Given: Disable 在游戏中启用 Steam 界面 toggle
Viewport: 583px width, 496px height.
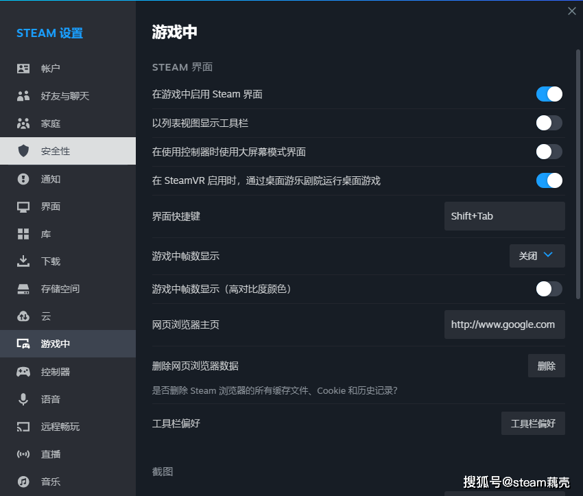Looking at the screenshot, I should [549, 94].
